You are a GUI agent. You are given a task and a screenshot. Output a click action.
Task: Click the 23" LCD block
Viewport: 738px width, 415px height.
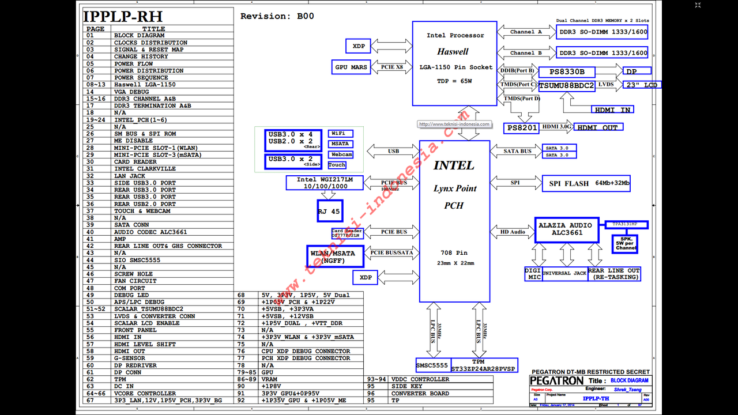pos(641,85)
